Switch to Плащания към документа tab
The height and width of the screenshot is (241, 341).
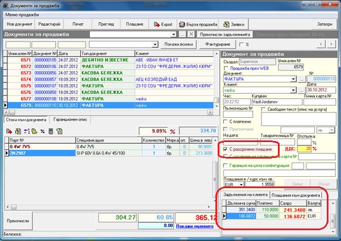point(295,196)
